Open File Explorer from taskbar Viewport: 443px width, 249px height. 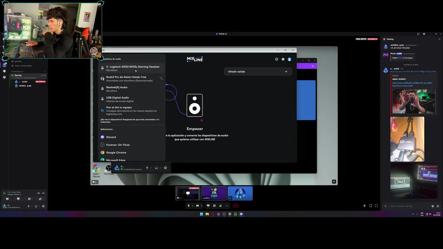point(207,214)
